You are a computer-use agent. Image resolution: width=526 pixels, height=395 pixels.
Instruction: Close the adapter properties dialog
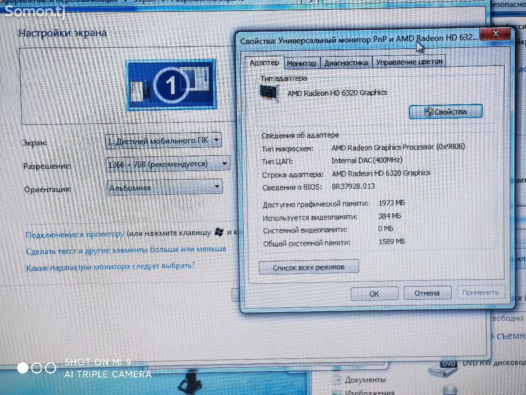495,34
